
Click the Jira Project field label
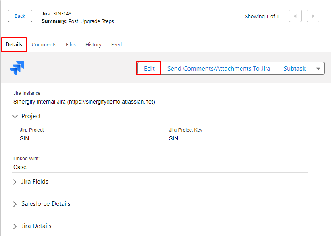pyautogui.click(x=32, y=130)
